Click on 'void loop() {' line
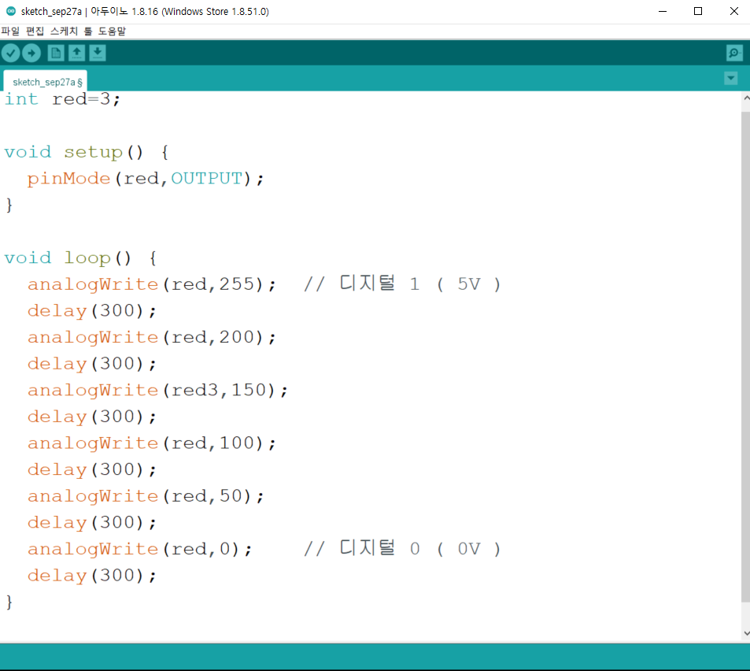This screenshot has height=671, width=750. [x=80, y=258]
